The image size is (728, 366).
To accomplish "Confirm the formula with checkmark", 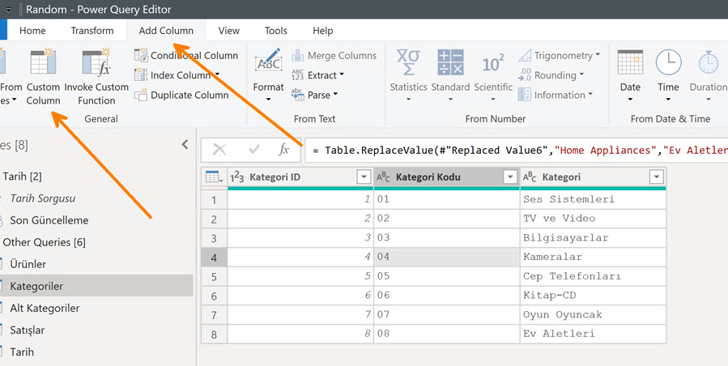I will click(254, 150).
